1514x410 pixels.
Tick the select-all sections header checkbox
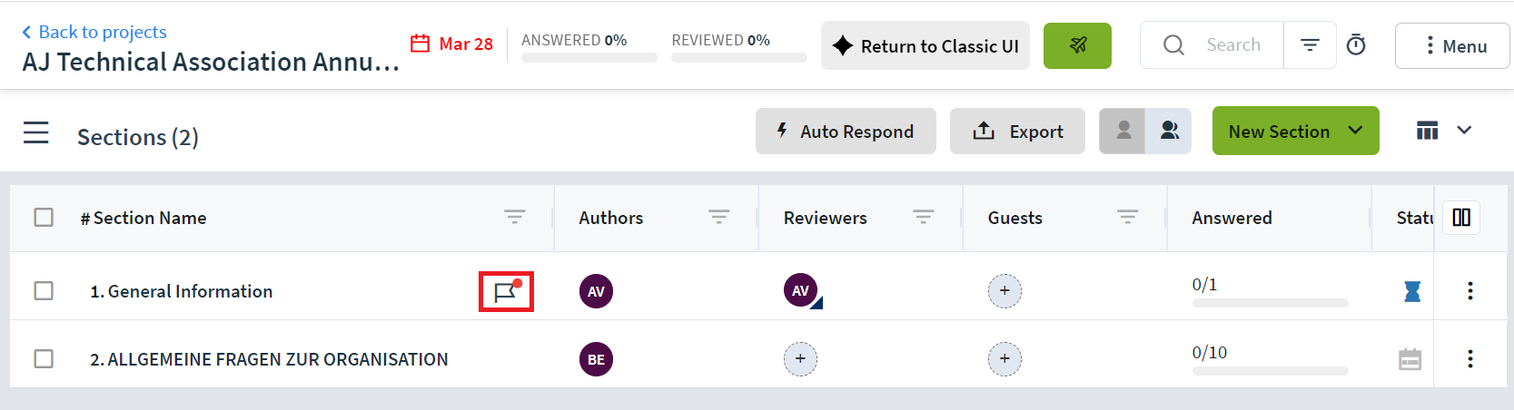(x=44, y=217)
